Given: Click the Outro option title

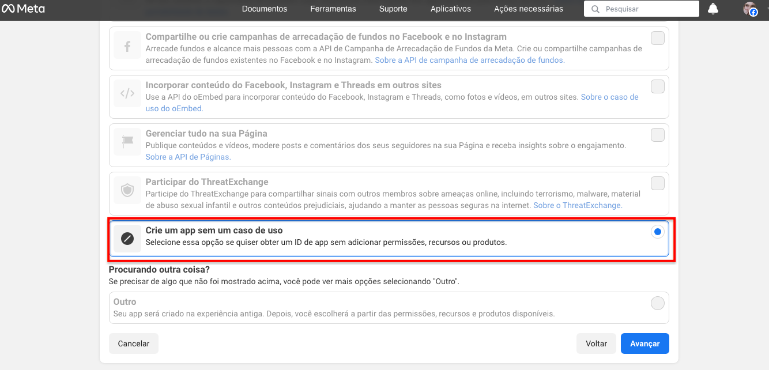Looking at the screenshot, I should (125, 302).
